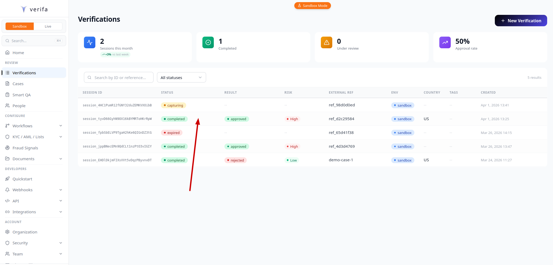Select the Sandbox environment toggle
This screenshot has width=553, height=265.
pyautogui.click(x=20, y=26)
